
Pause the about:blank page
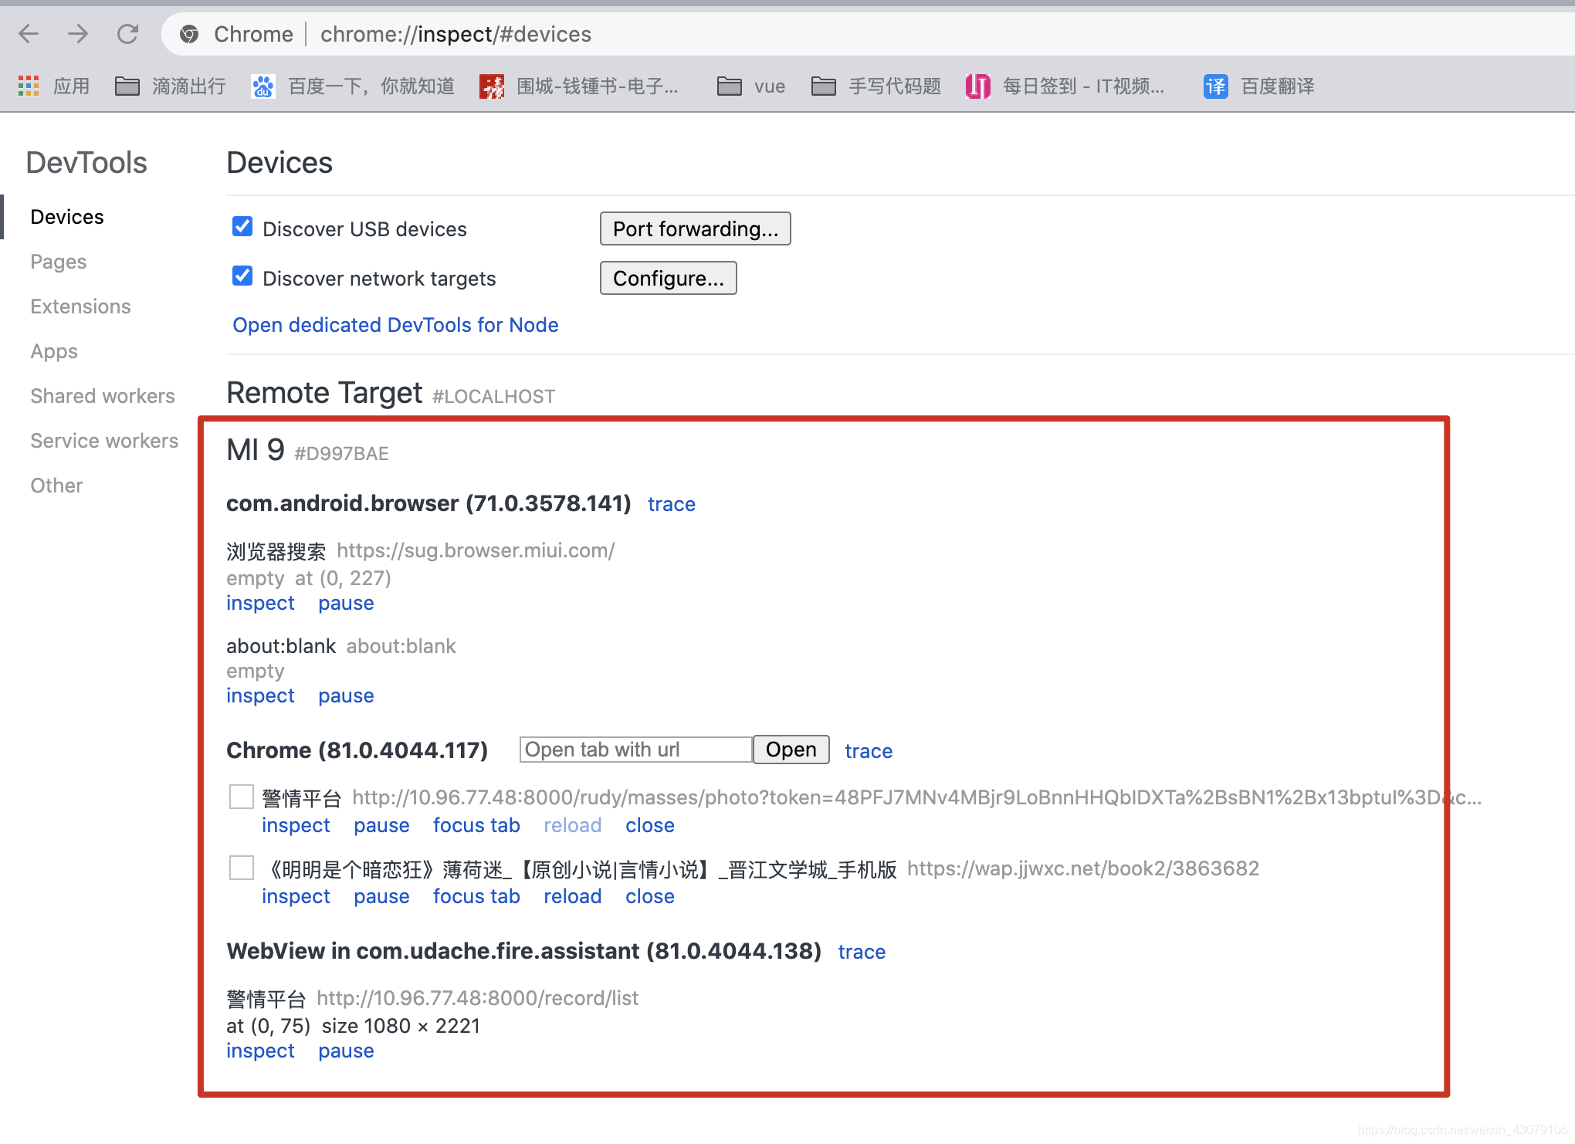346,696
